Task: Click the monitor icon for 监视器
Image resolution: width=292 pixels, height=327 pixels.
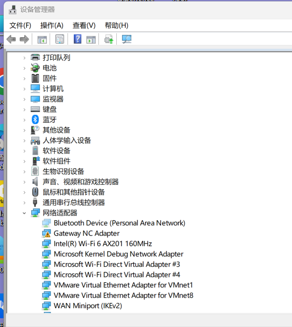Action: coord(35,99)
